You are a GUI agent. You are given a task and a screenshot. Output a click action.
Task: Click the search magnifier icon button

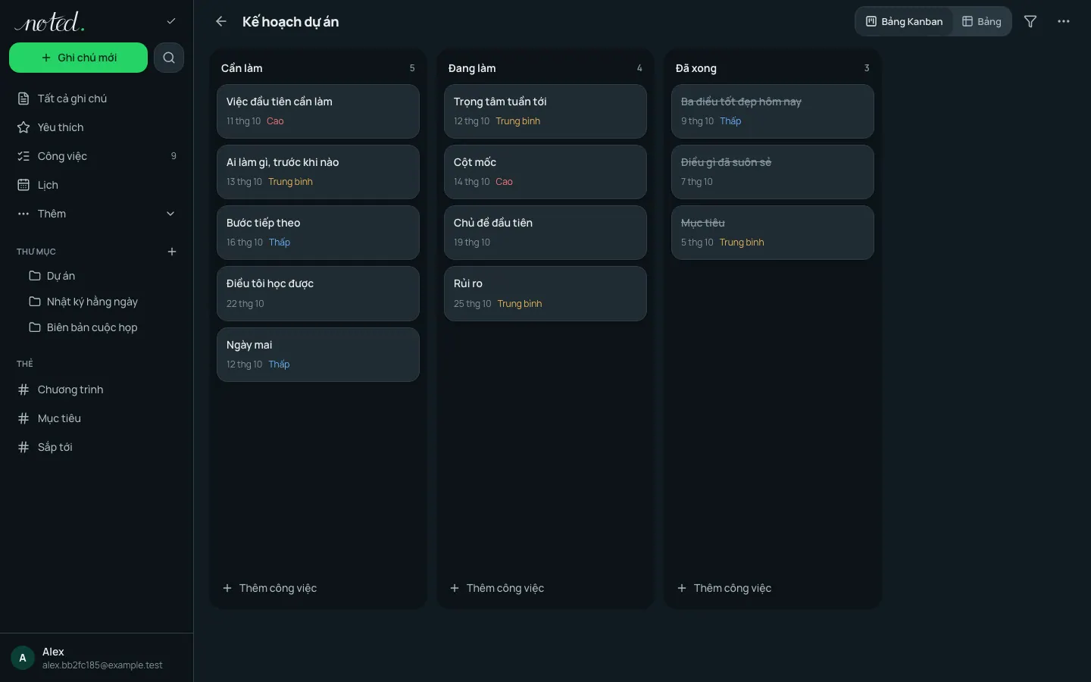click(x=169, y=58)
